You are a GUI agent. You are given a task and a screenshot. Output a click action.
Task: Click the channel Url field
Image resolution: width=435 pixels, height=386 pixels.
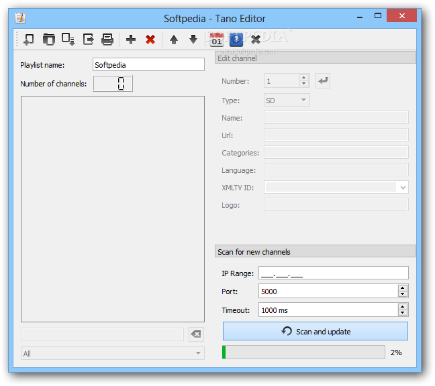336,135
